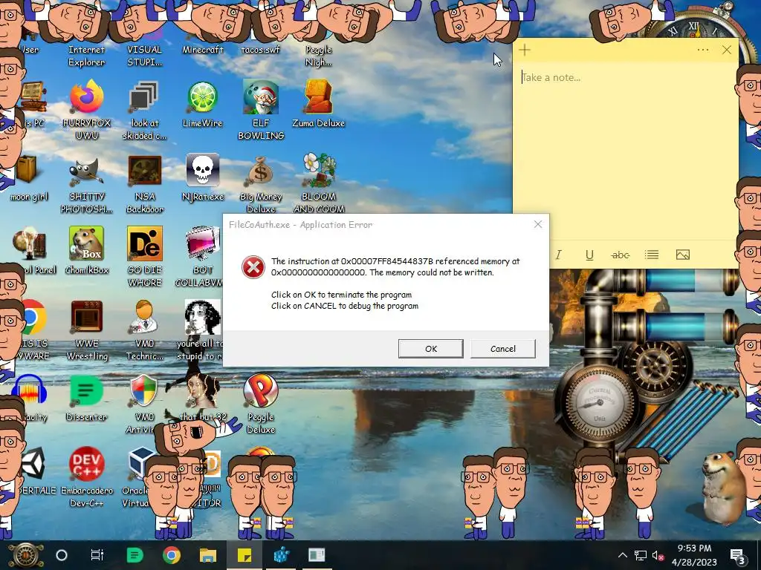Image resolution: width=761 pixels, height=570 pixels.
Task: Open the Minecraft desktop label
Action: [x=202, y=50]
